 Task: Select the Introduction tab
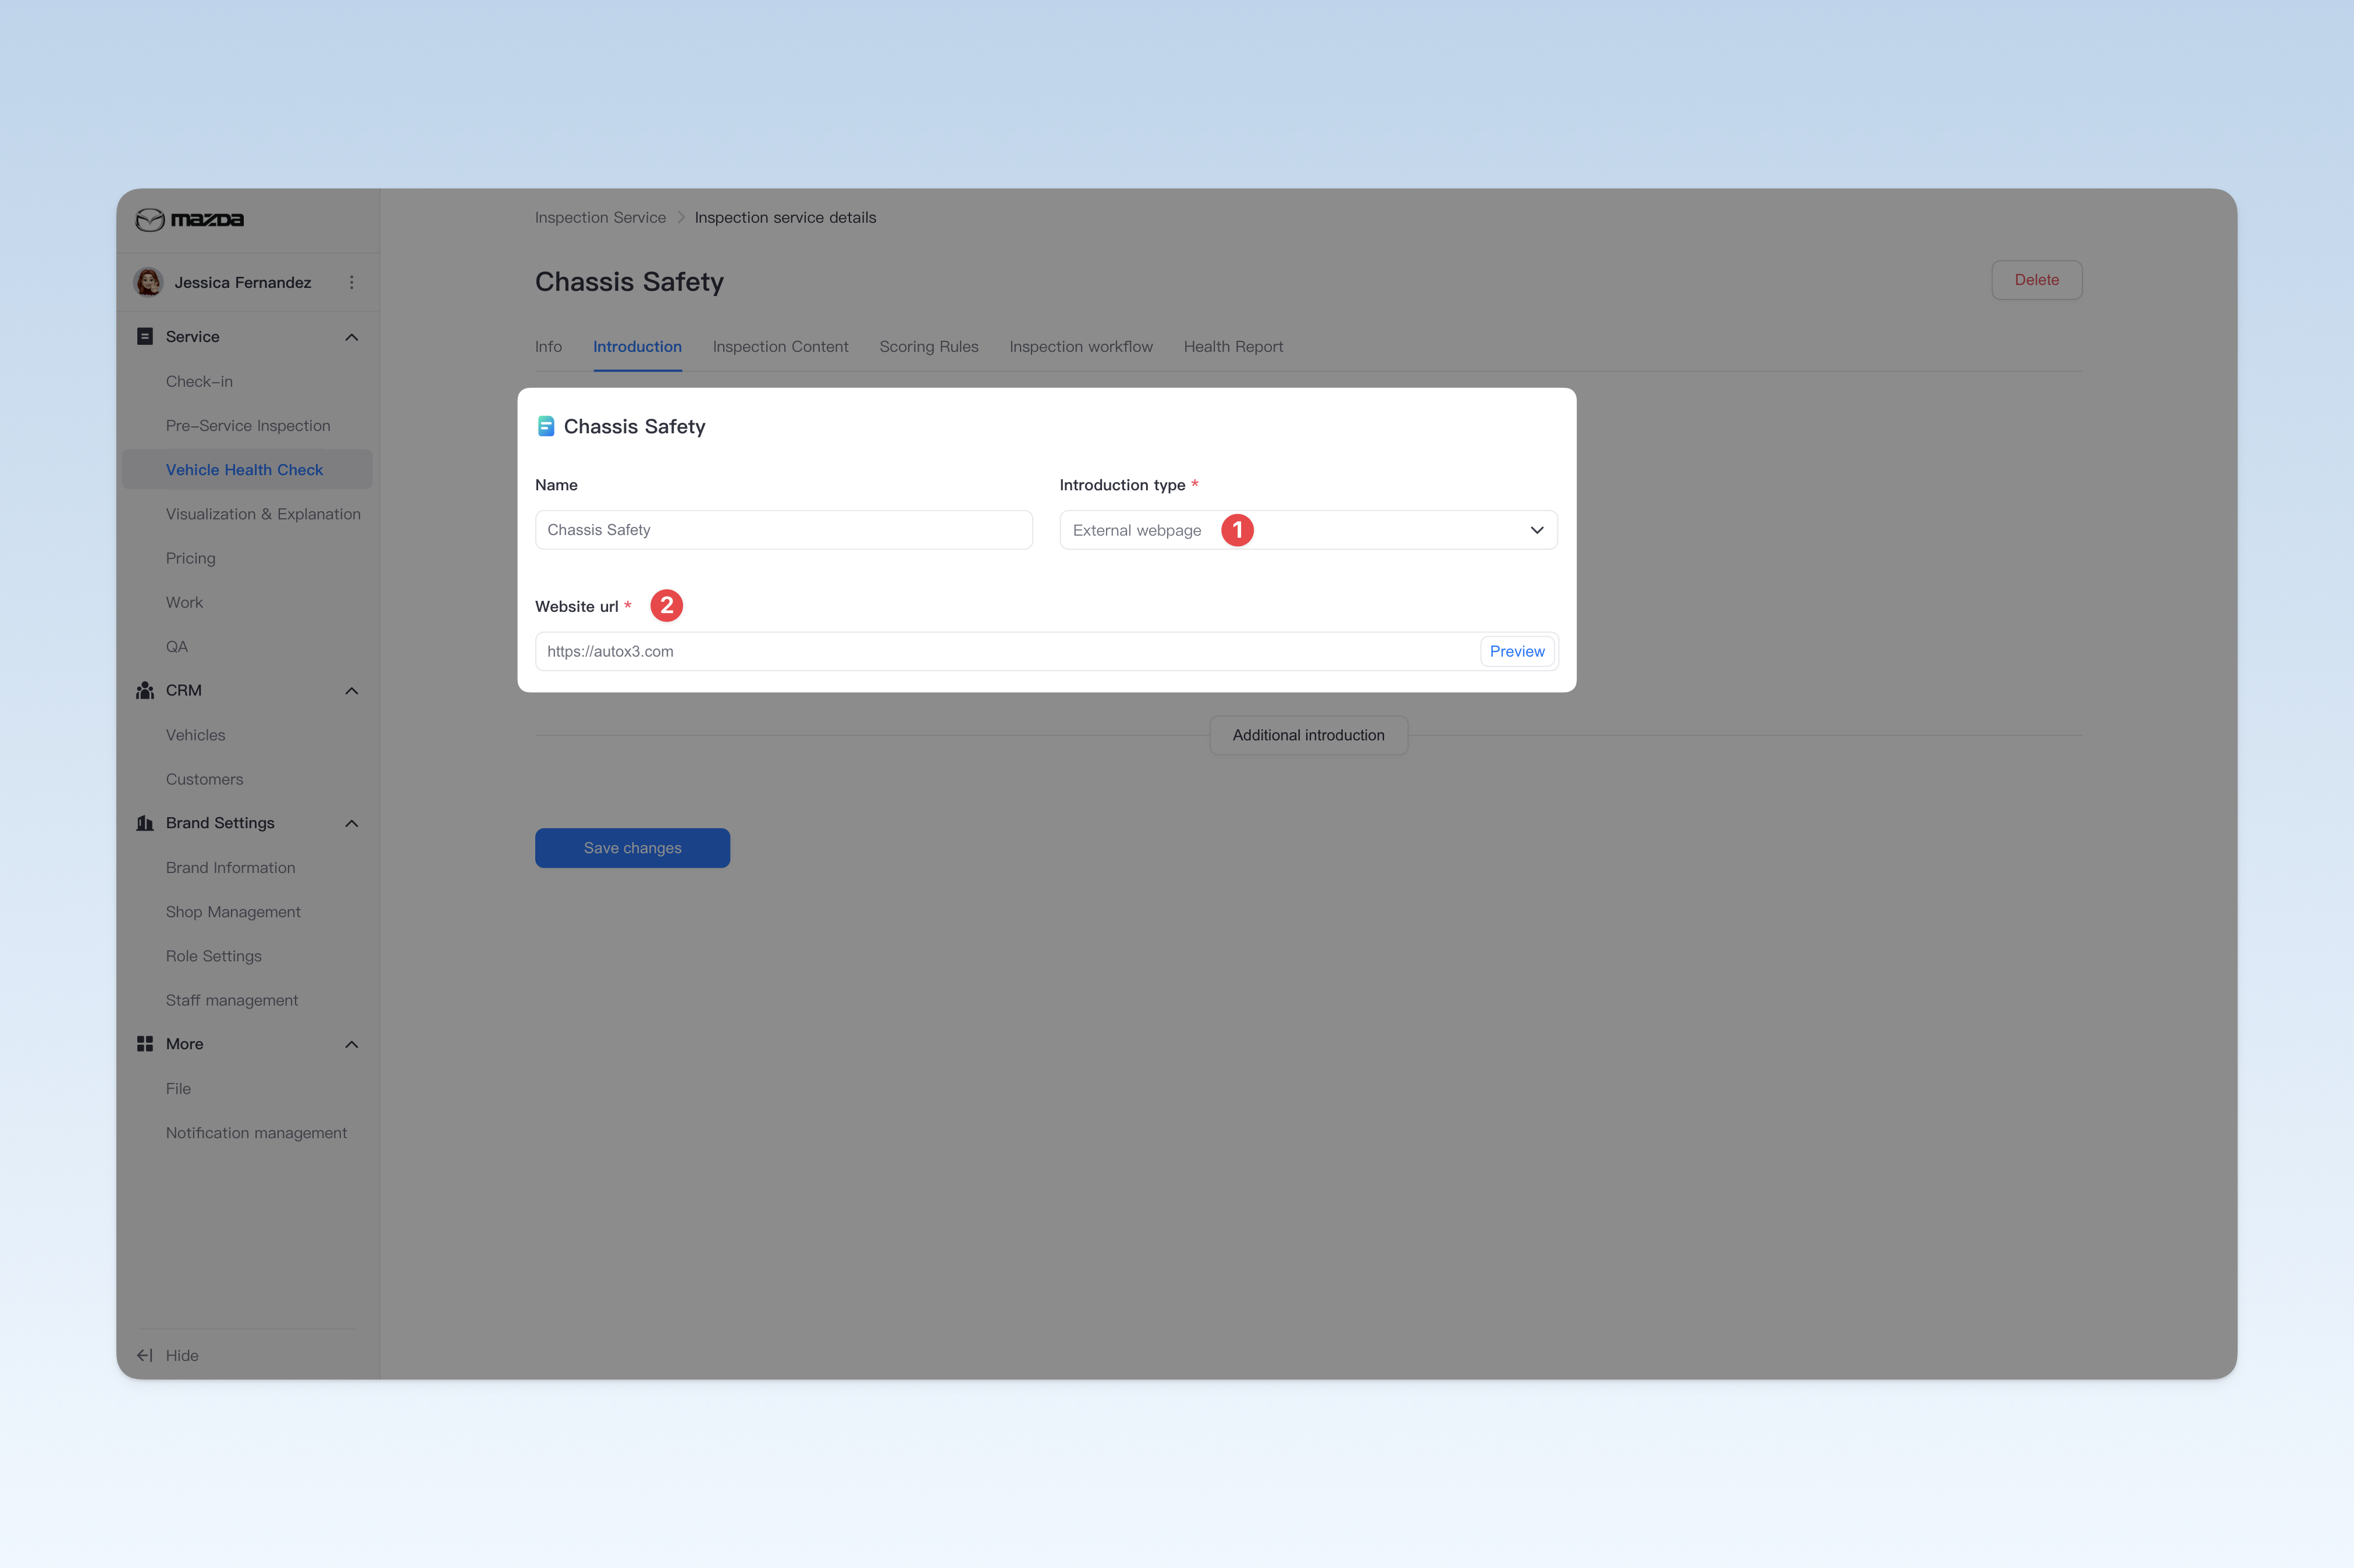click(x=637, y=346)
